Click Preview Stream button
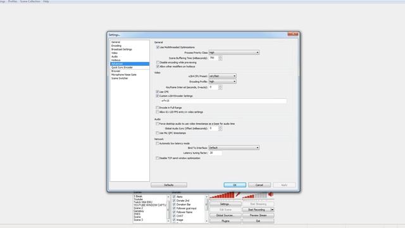 [258, 215]
